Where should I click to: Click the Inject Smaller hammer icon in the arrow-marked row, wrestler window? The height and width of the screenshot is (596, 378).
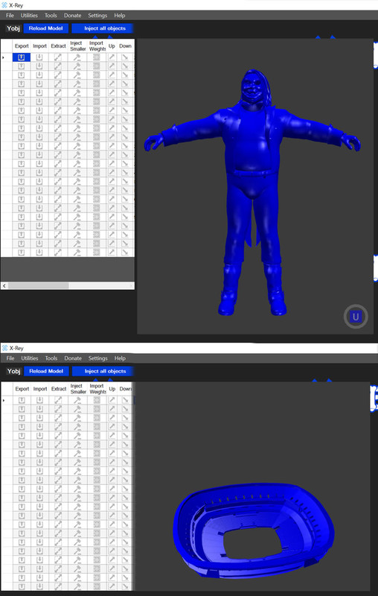click(x=77, y=57)
